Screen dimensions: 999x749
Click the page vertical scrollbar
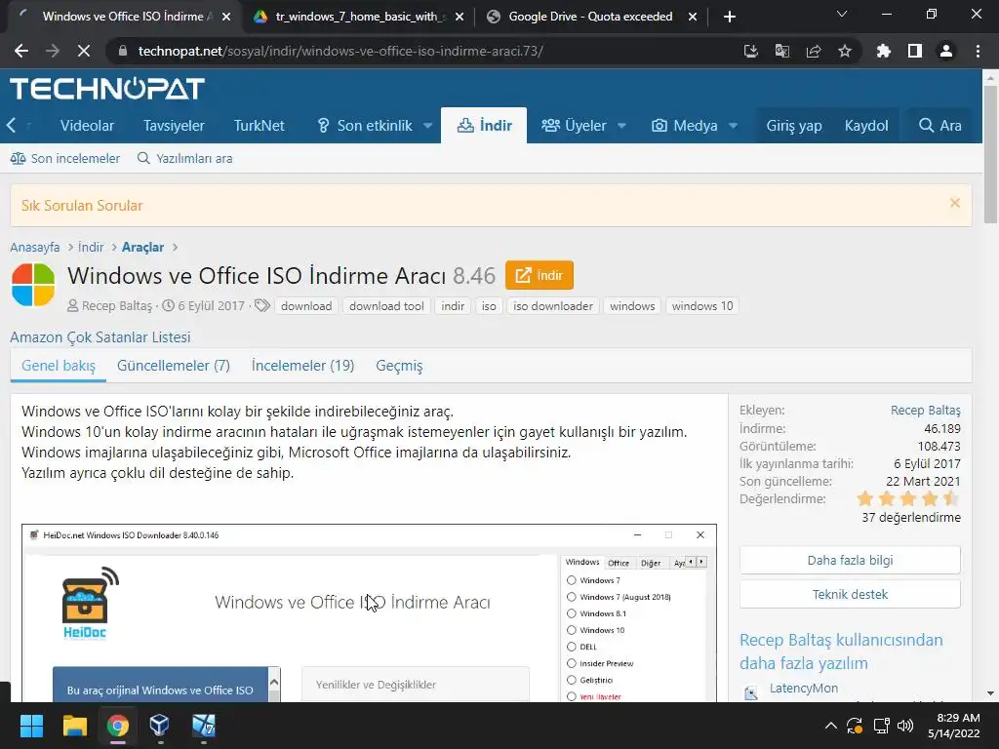coord(990,154)
